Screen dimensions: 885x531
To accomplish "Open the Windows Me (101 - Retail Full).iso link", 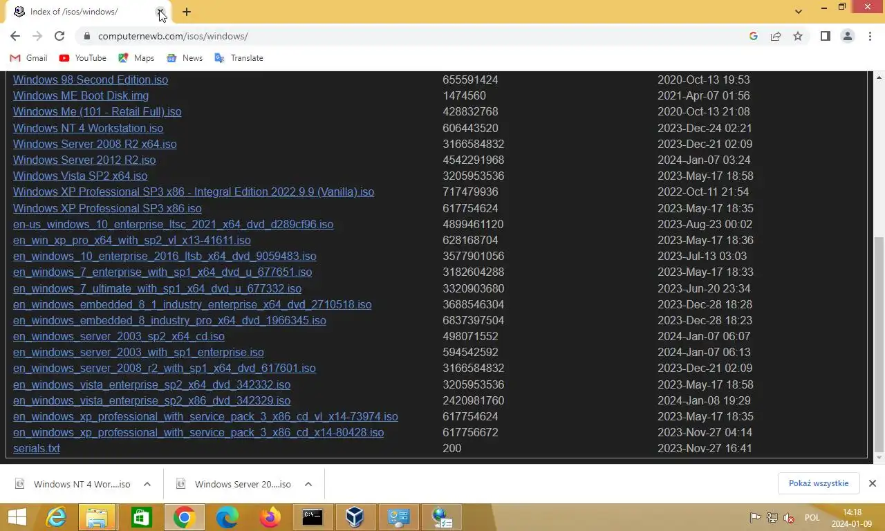I will [x=97, y=111].
